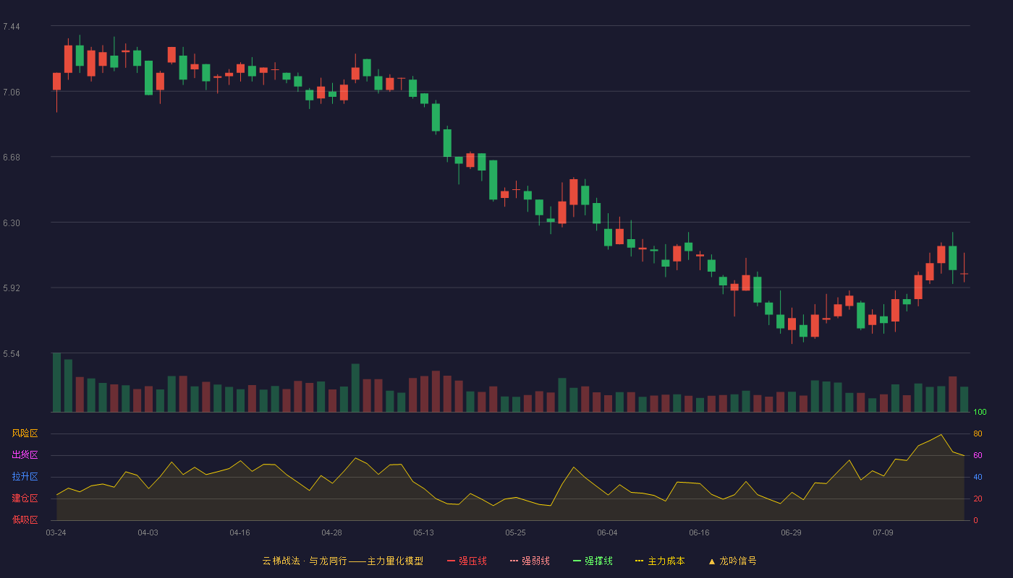Click the 7.06 price axis label
This screenshot has height=578, width=1013.
click(12, 92)
